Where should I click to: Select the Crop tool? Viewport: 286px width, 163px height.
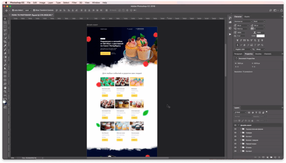(x=5, y=42)
